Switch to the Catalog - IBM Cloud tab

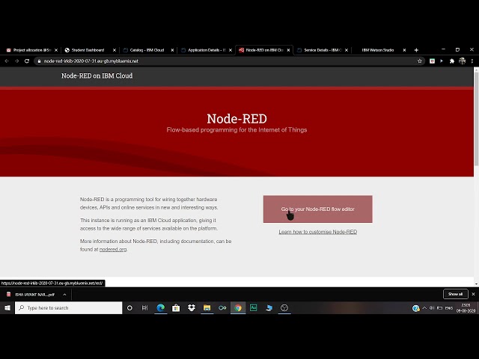tap(147, 50)
